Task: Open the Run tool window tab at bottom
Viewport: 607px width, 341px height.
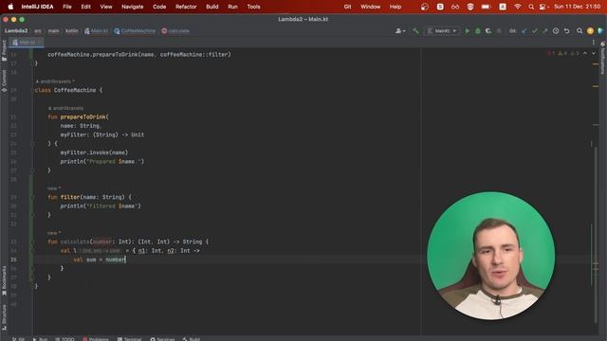Action: coord(40,339)
